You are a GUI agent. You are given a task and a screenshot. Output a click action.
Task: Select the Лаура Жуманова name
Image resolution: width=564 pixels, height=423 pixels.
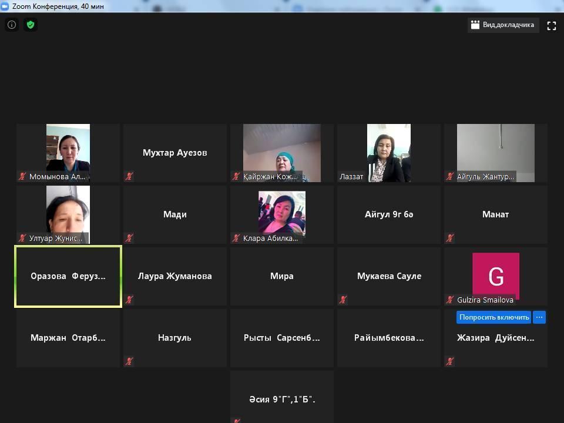click(175, 276)
